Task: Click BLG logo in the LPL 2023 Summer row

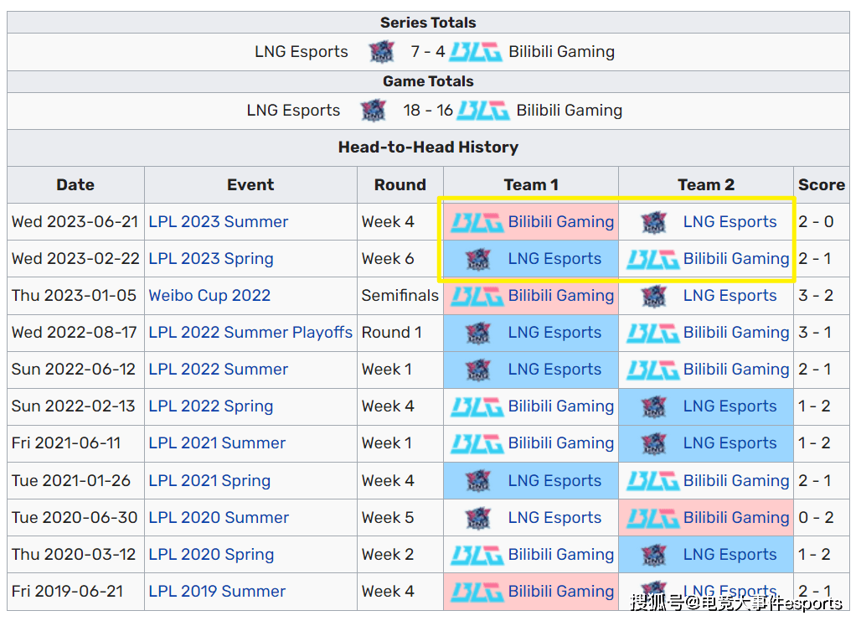Action: coord(477,222)
